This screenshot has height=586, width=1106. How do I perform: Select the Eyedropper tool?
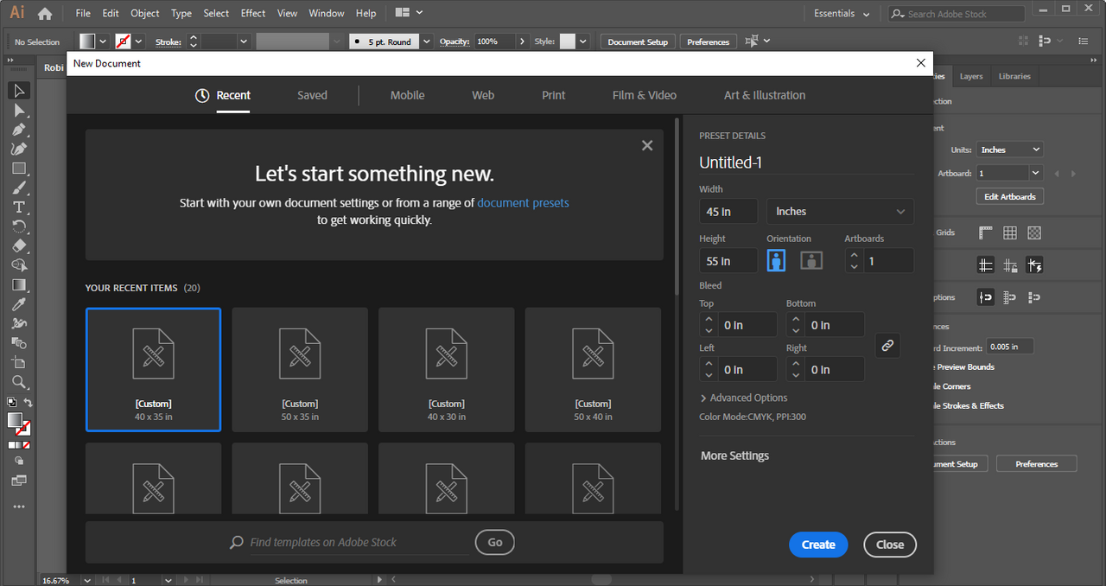click(19, 304)
